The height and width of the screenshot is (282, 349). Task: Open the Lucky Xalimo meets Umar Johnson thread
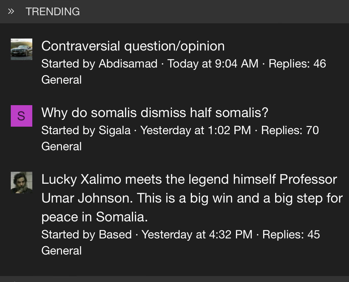point(192,198)
